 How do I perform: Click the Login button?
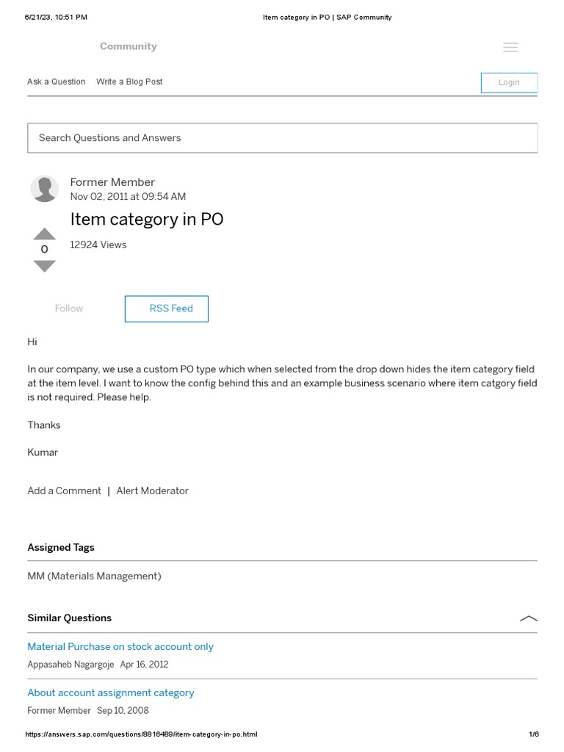[509, 82]
